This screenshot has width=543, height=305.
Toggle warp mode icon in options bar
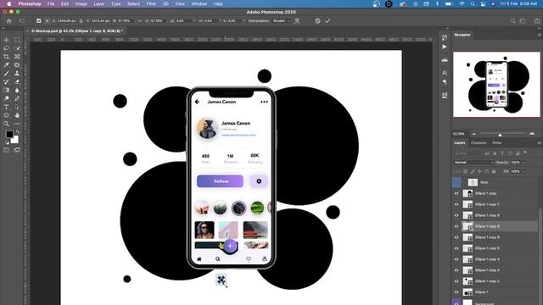297,21
